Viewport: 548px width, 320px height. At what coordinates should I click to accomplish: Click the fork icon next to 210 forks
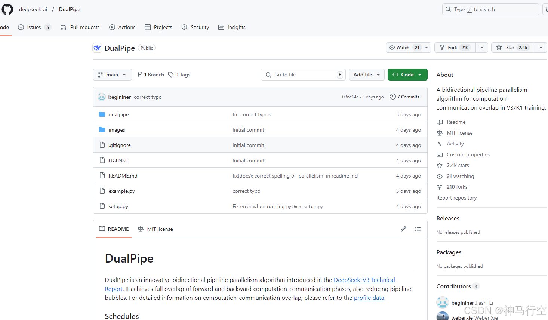(440, 187)
